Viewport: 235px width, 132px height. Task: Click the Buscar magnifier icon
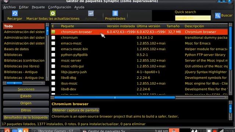pyautogui.click(x=218, y=15)
